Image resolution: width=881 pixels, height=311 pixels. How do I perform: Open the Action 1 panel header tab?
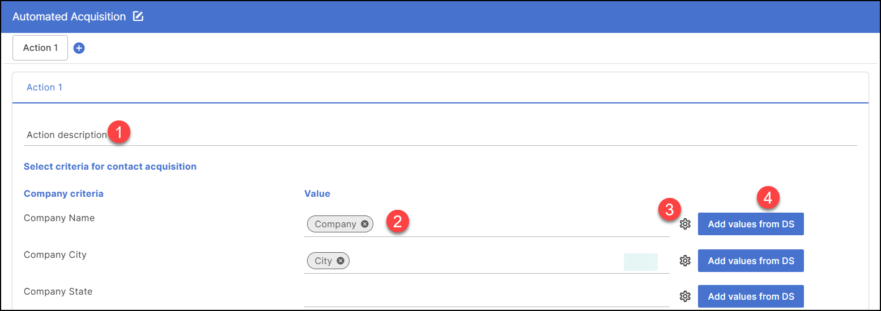point(45,88)
